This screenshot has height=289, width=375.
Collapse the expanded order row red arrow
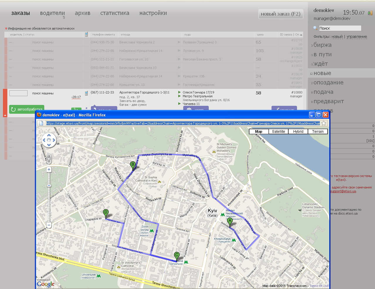tap(5, 115)
